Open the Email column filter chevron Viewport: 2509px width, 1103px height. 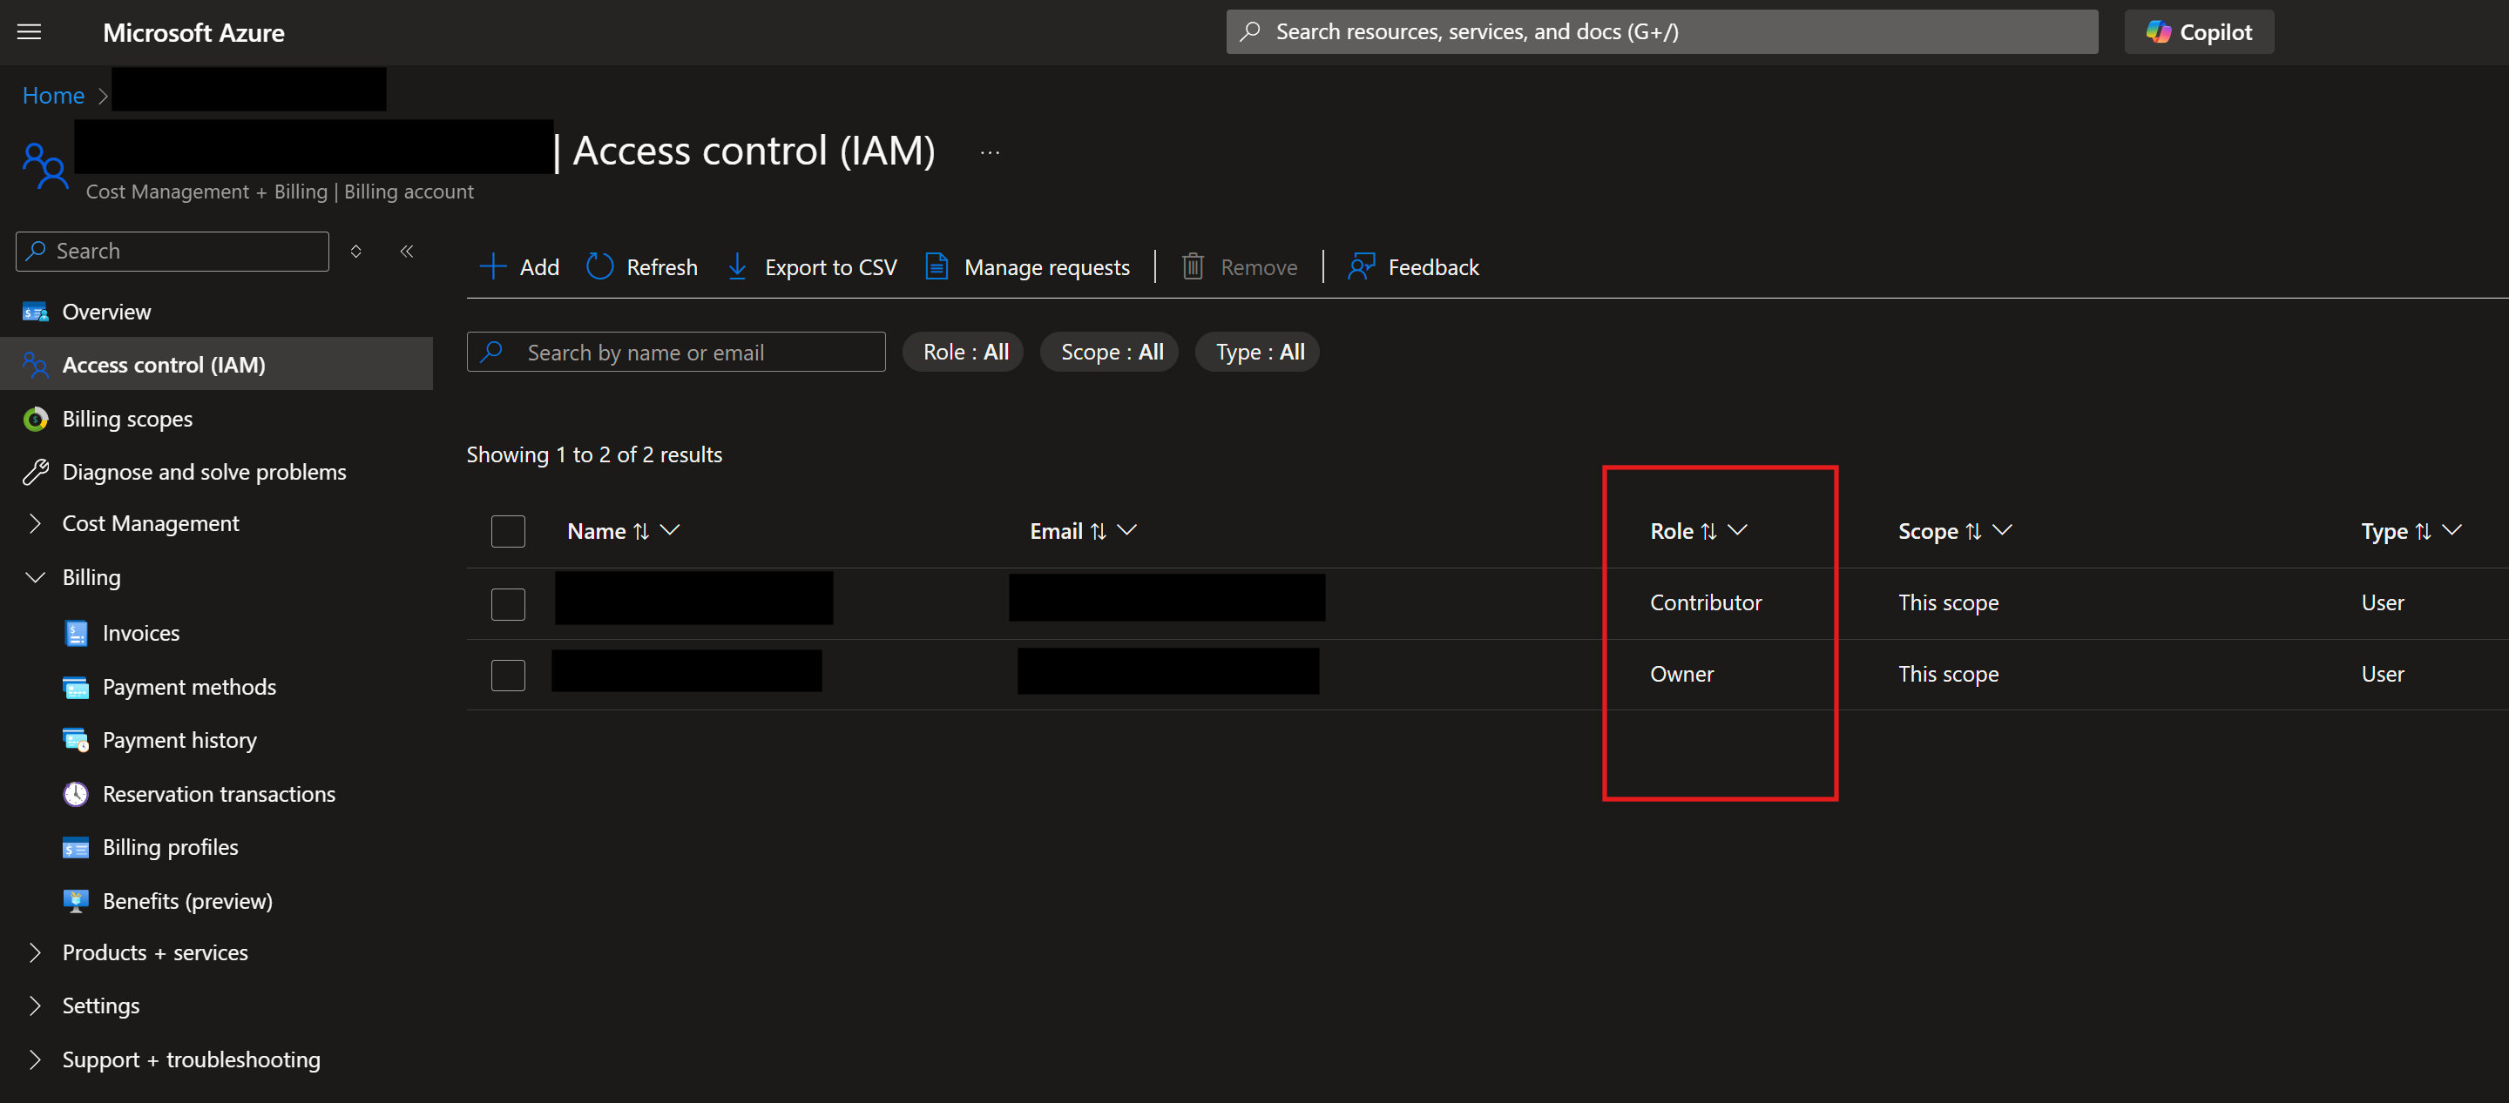1127,530
